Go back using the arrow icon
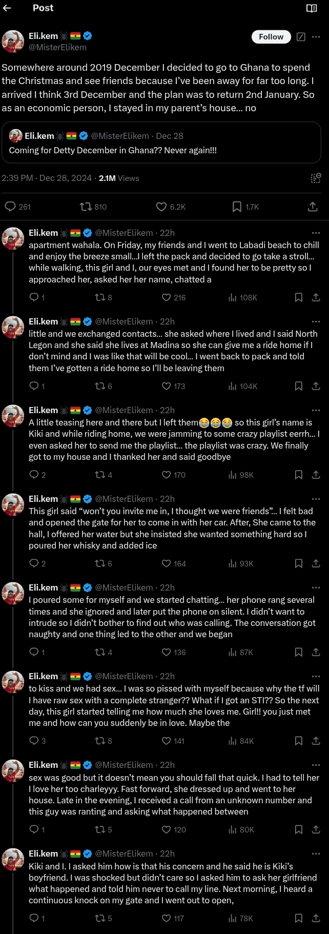This screenshot has height=934, width=329. (x=7, y=8)
